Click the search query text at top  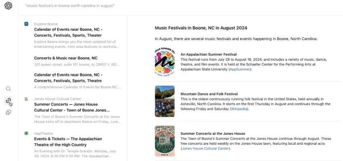(x=69, y=6)
